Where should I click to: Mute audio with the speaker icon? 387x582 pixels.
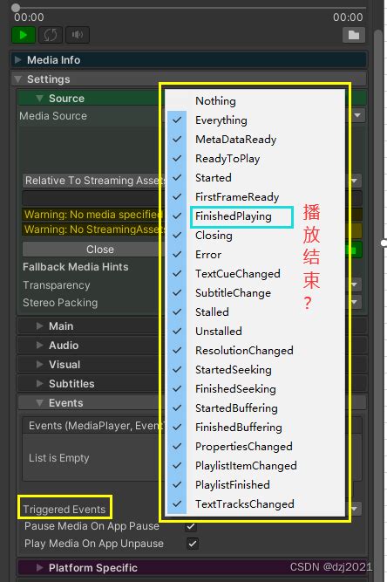(x=78, y=35)
